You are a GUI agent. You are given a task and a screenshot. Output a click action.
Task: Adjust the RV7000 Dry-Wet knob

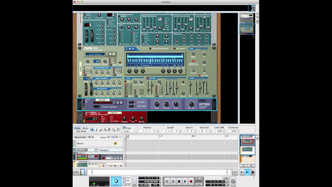(x=191, y=104)
